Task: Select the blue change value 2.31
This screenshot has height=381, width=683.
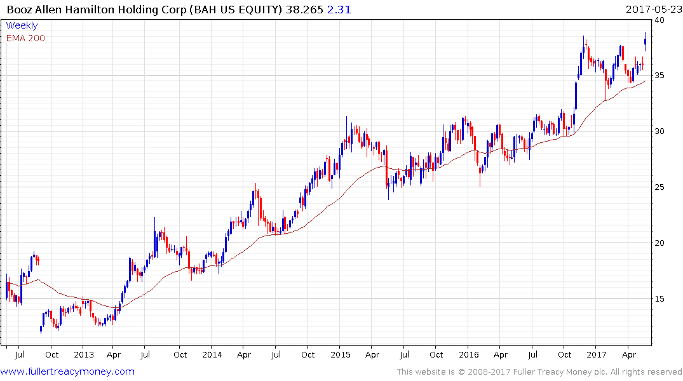Action: pyautogui.click(x=339, y=10)
